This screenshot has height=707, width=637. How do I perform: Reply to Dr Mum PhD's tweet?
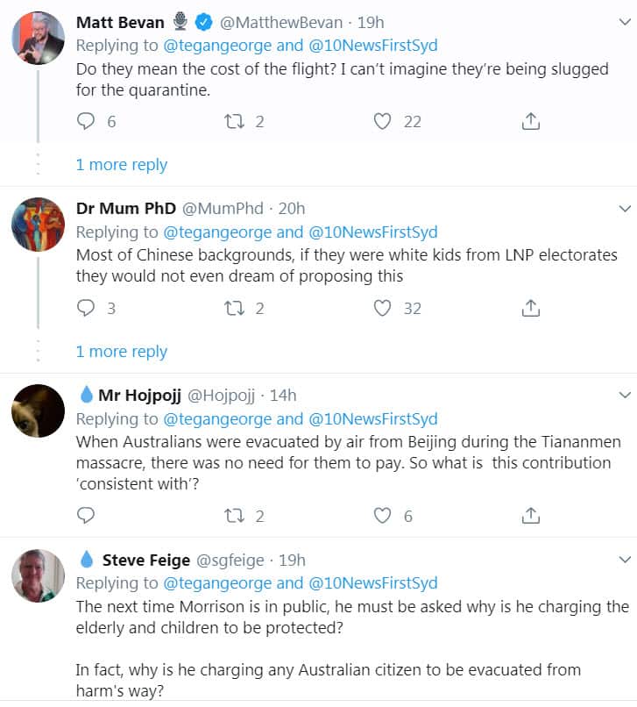pyautogui.click(x=86, y=308)
